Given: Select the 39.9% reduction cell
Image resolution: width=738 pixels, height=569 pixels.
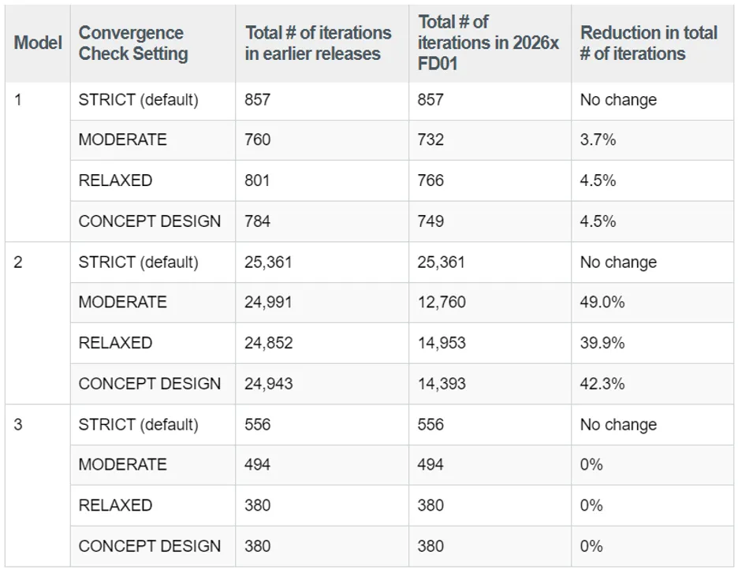Looking at the screenshot, I should click(602, 343).
